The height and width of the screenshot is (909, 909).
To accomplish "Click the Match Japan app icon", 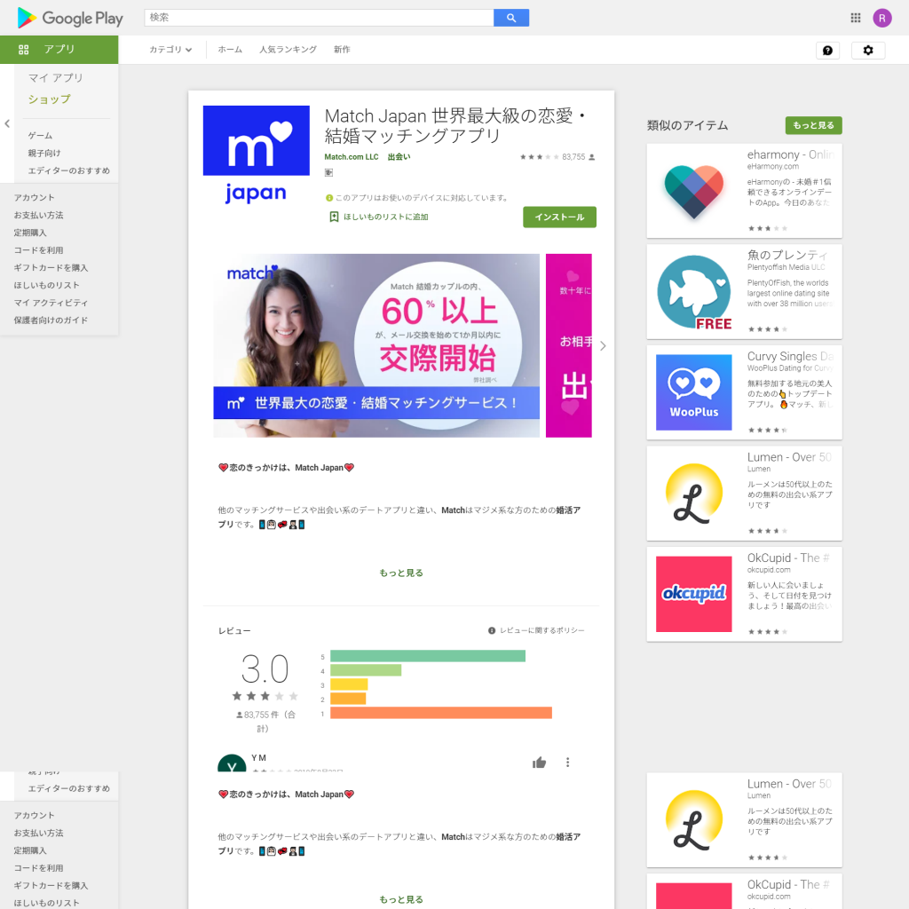I will point(257,155).
